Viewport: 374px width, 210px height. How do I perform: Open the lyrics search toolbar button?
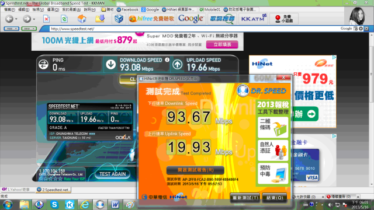(222, 19)
